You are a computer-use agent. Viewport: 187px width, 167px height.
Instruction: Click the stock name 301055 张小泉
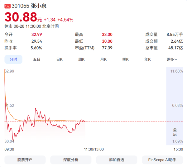[x=29, y=6]
